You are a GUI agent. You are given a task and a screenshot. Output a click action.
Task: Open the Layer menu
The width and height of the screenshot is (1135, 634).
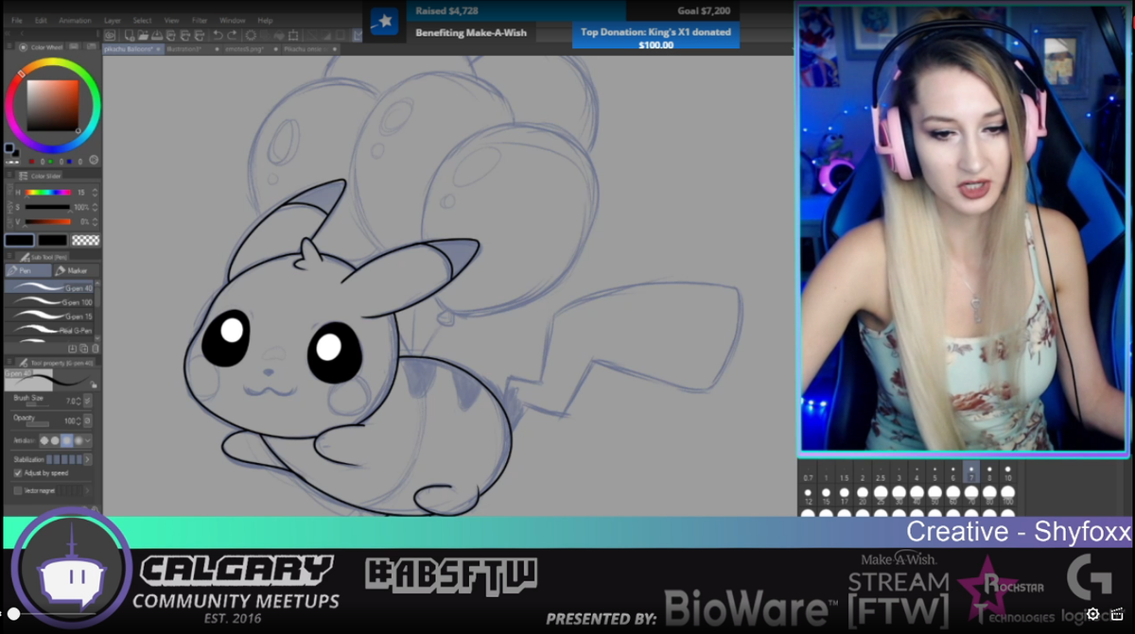(x=113, y=21)
